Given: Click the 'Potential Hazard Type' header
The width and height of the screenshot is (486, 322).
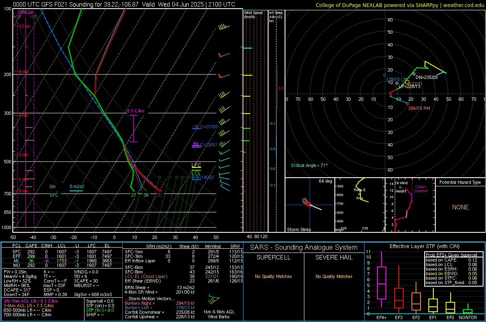Looking at the screenshot, I should (x=460, y=182).
